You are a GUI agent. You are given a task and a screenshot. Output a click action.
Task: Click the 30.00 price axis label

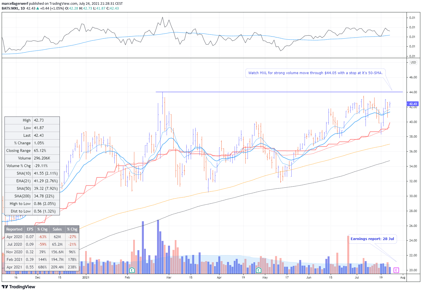click(x=413, y=196)
